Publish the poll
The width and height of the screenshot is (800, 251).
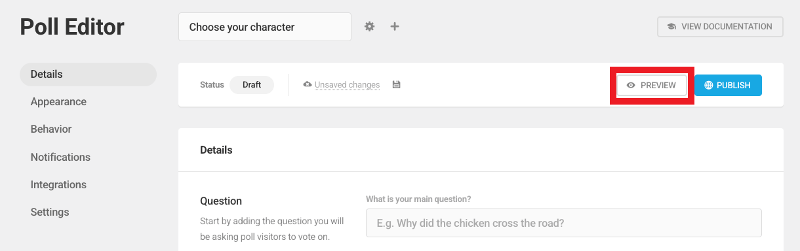coord(728,86)
